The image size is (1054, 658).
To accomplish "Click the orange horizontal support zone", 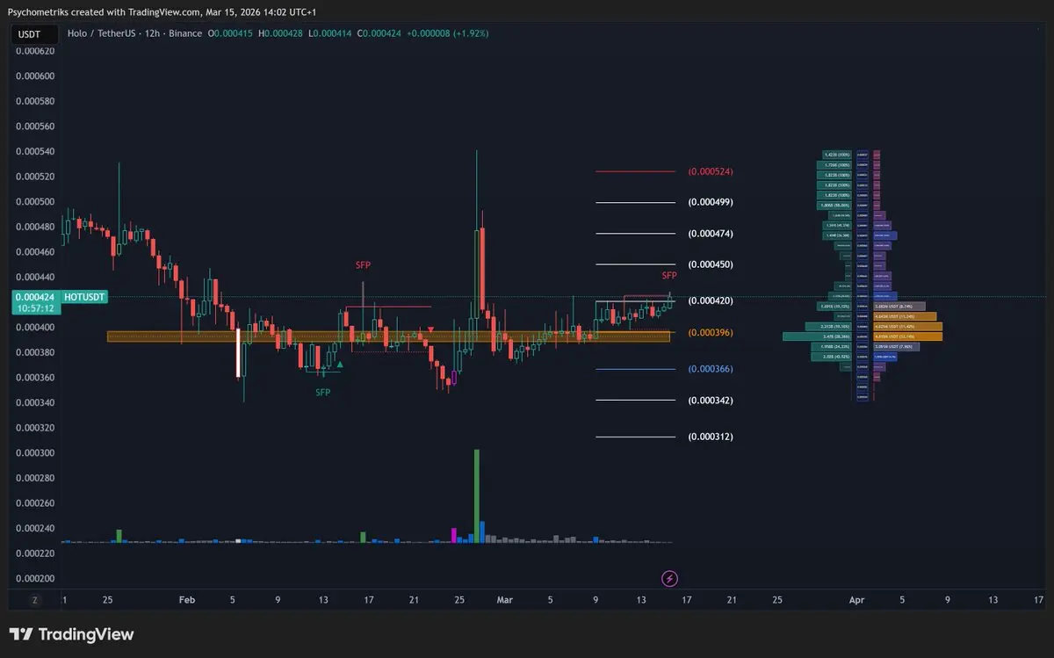I will tap(388, 336).
